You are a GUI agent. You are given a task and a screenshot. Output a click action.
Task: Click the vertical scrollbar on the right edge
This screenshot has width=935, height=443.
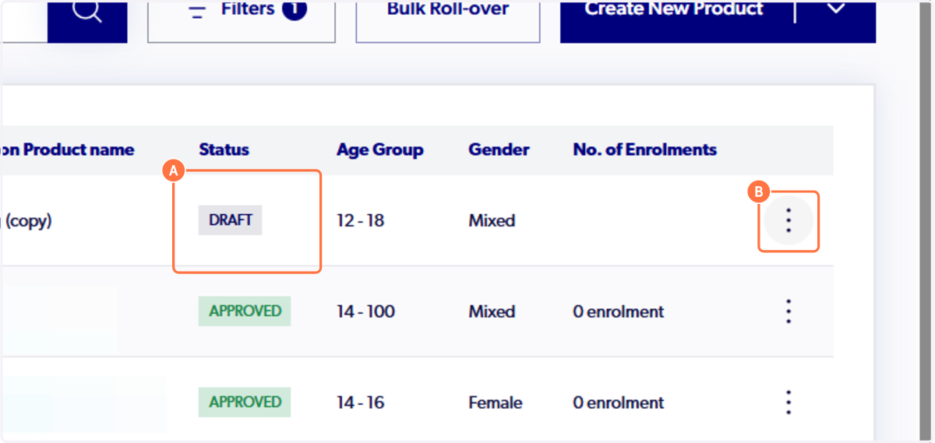coord(927,221)
